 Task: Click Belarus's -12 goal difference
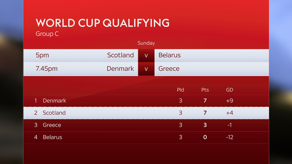pyautogui.click(x=229, y=137)
